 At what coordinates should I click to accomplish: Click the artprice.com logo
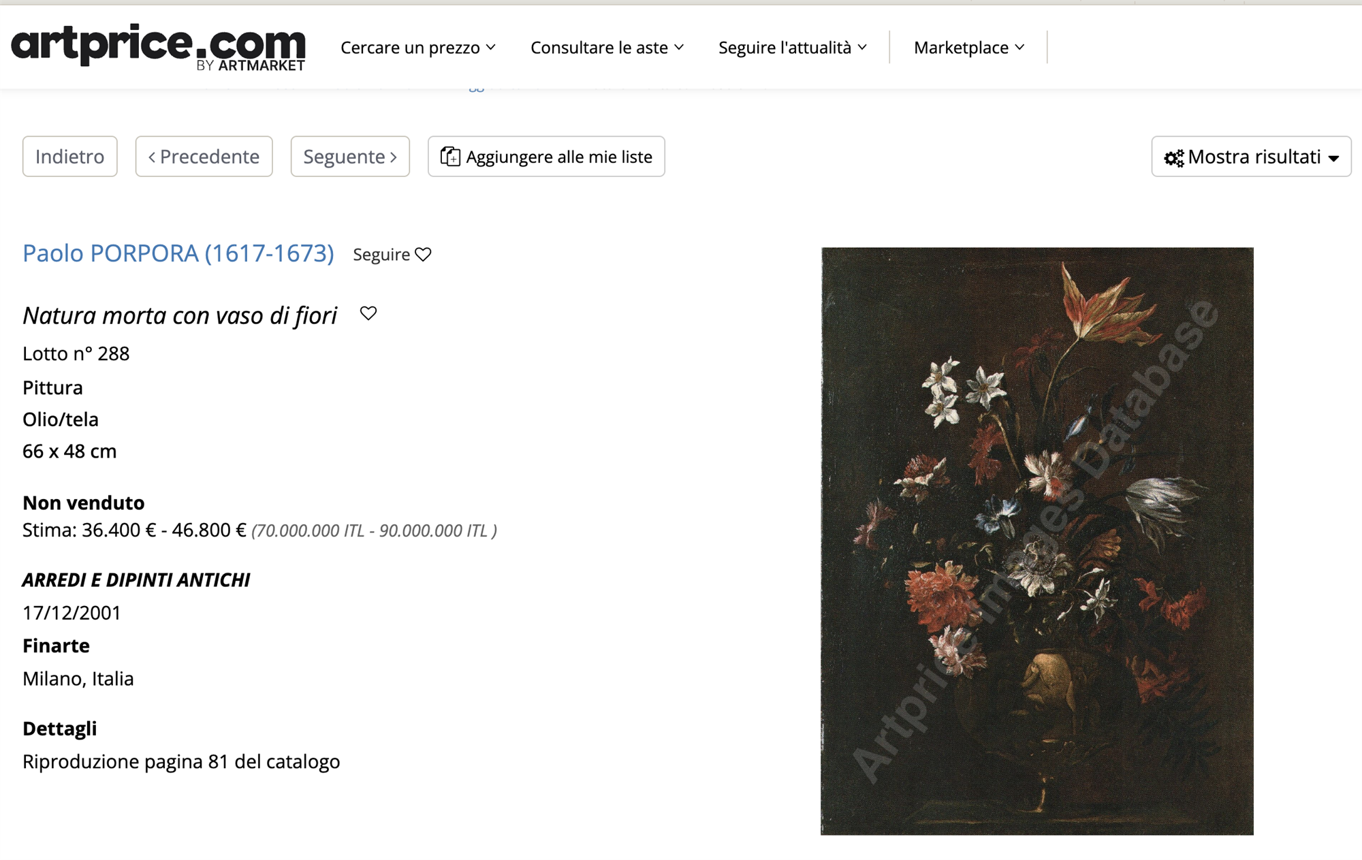tap(158, 47)
